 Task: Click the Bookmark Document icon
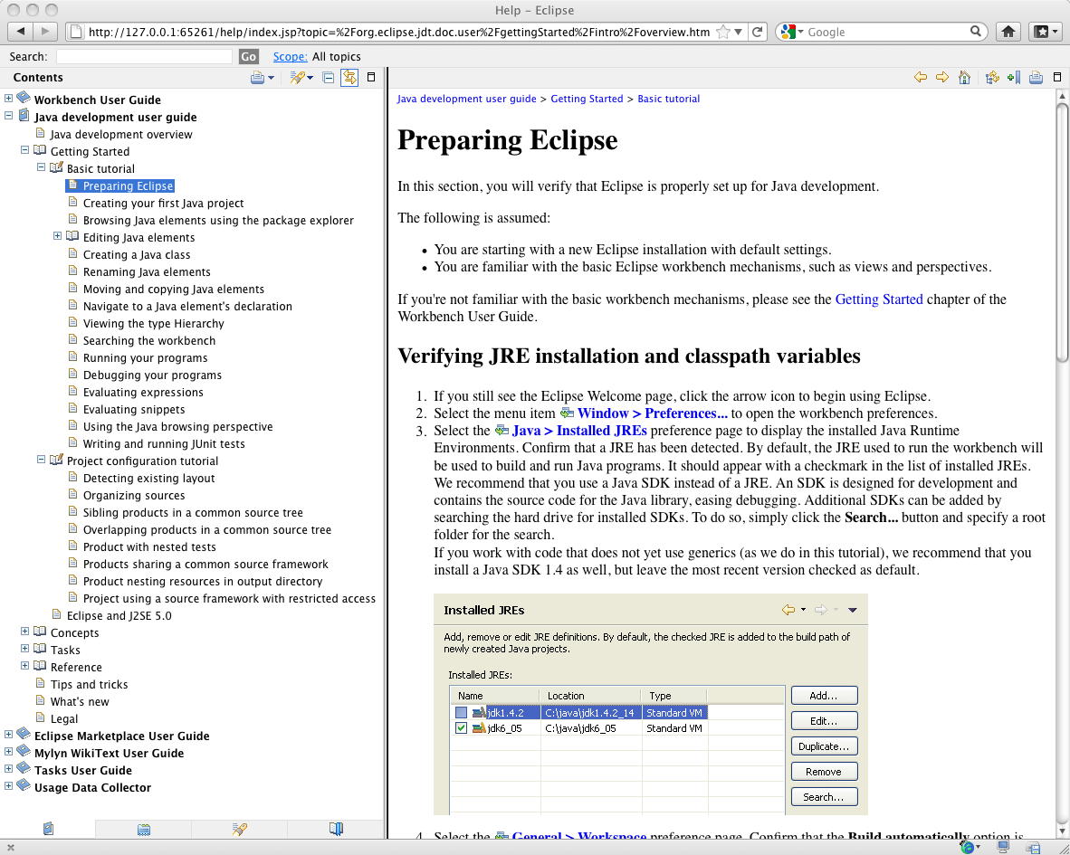1013,77
